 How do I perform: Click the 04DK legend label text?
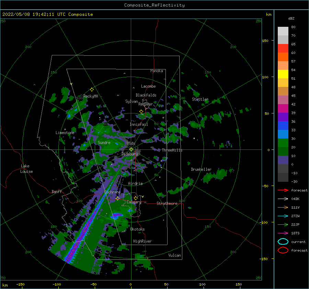[x=295, y=199]
